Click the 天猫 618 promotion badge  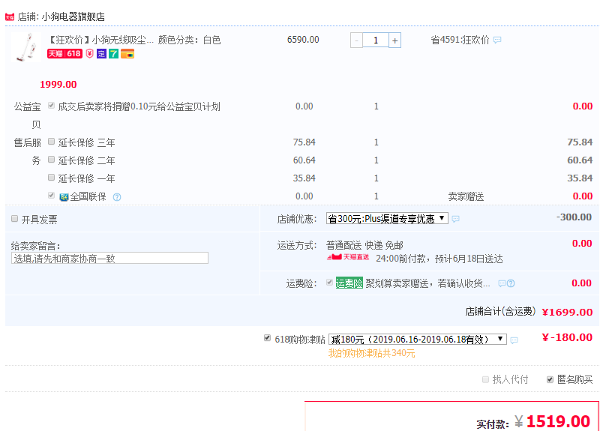pyautogui.click(x=64, y=53)
